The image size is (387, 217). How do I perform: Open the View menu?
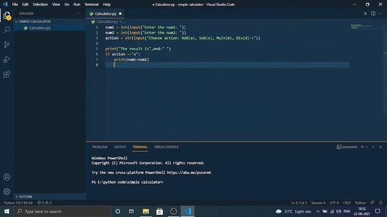click(56, 4)
